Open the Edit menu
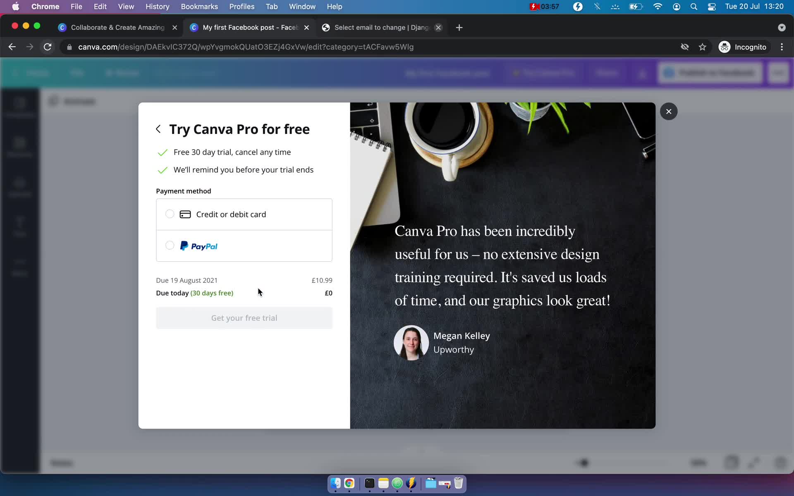This screenshot has width=794, height=496. point(100,7)
